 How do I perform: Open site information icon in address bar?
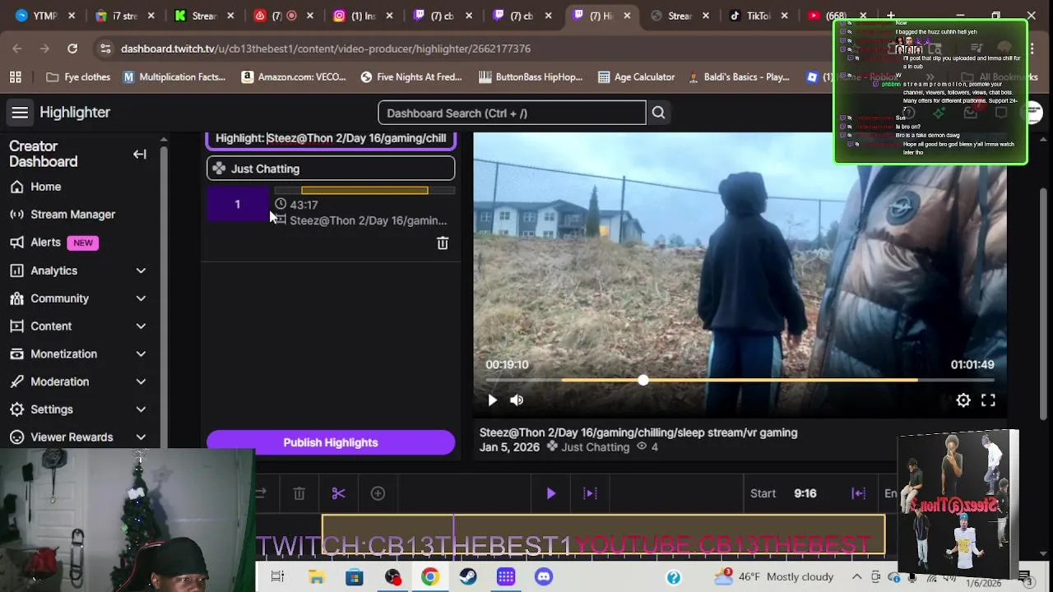click(x=105, y=49)
